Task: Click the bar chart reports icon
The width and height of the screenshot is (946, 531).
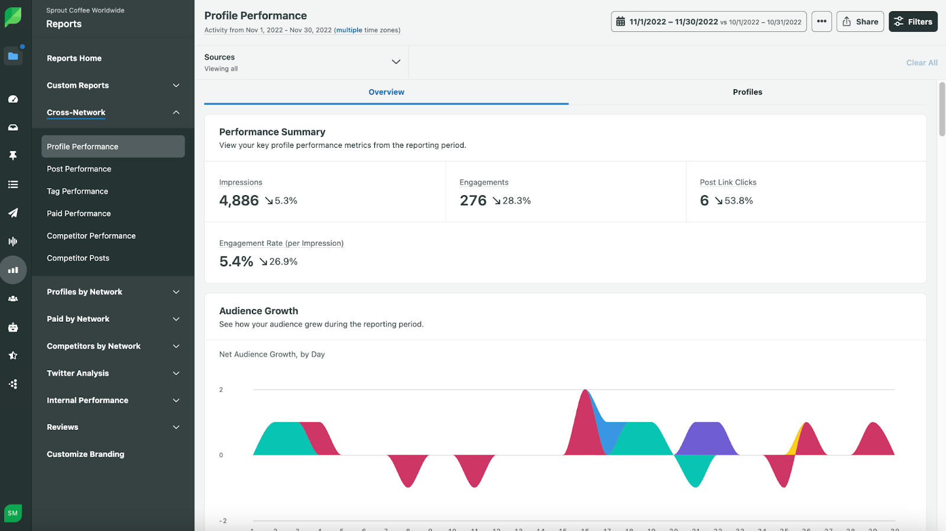Action: pos(13,270)
